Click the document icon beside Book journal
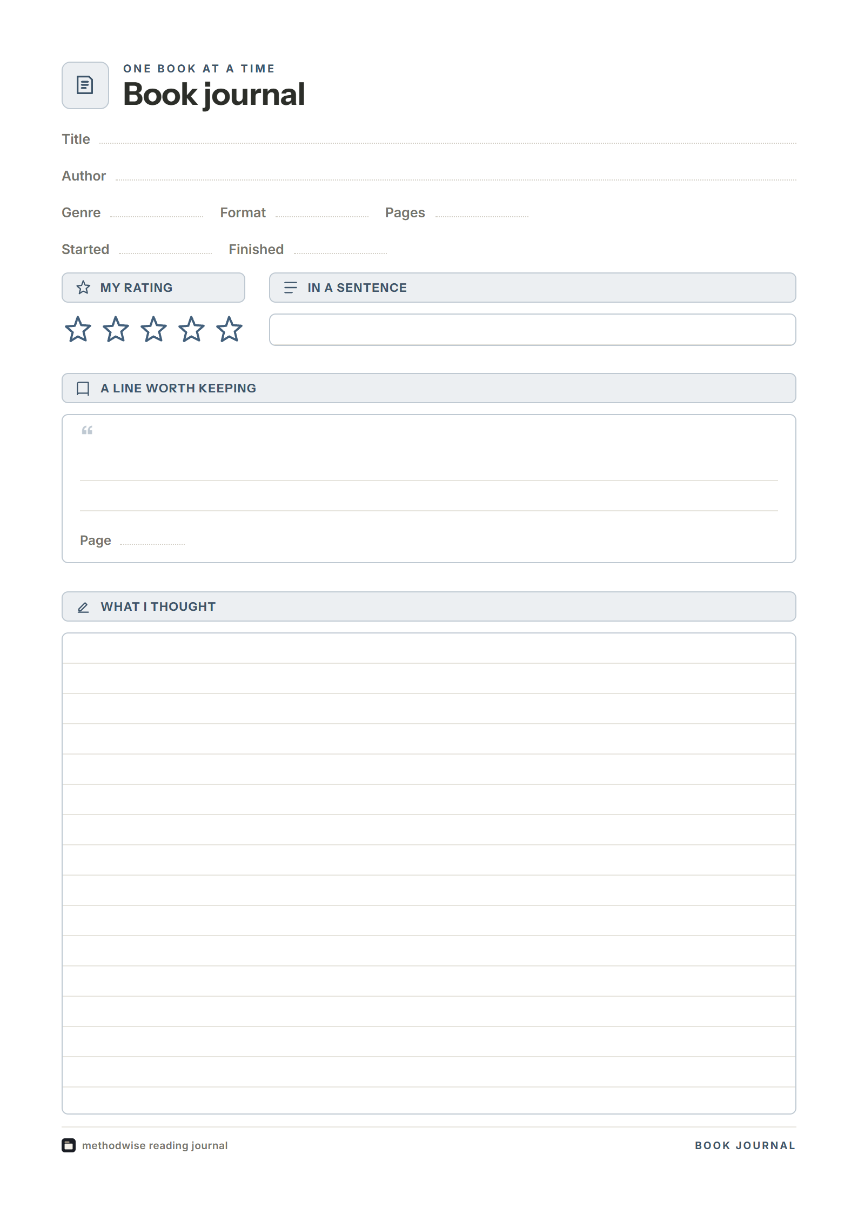This screenshot has height=1214, width=858. 85,85
